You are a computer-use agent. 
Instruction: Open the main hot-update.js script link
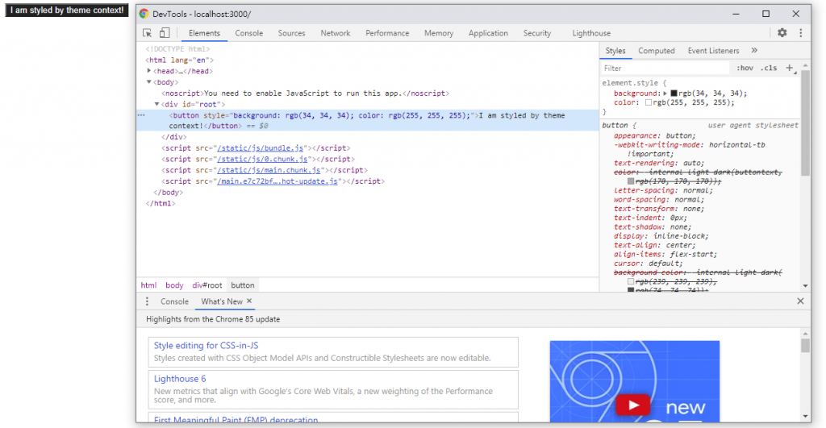pos(277,181)
